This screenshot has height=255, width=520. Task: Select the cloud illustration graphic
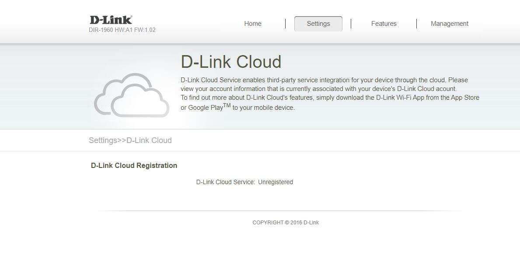coord(132,94)
